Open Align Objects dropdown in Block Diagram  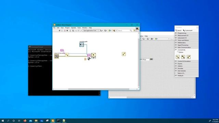coord(101,30)
